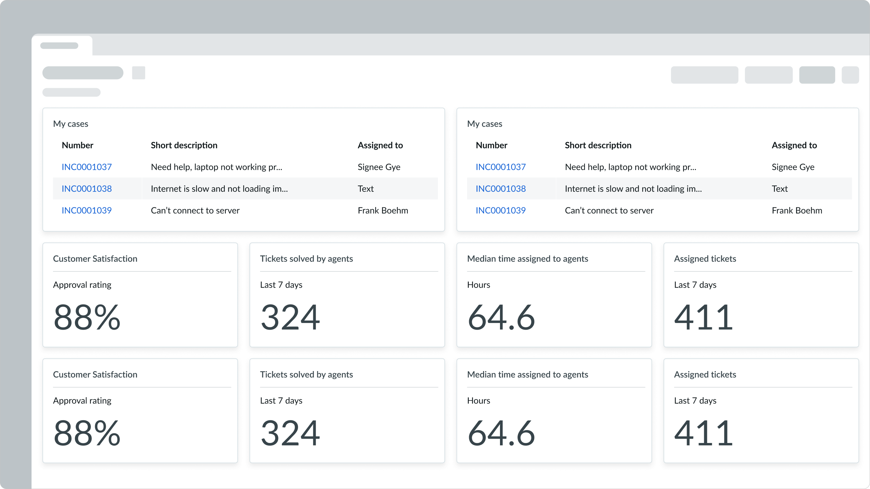Click Number column header in left table
The width and height of the screenshot is (870, 489).
[77, 145]
